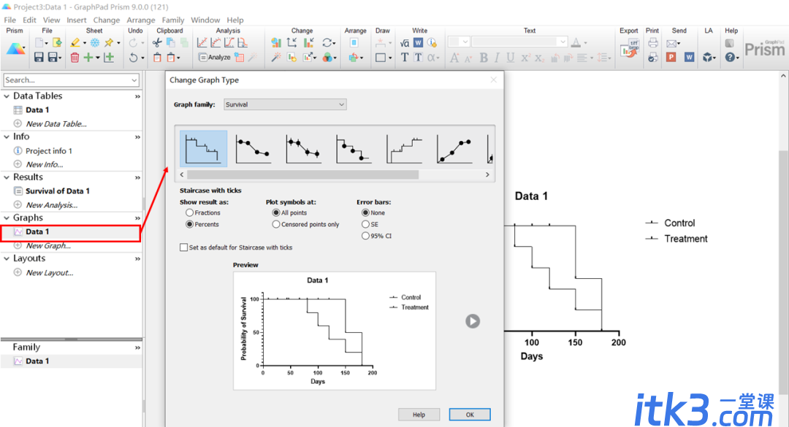Click the Freeze sheet snowflake icon
Screen dimensions: 789x427
click(94, 43)
